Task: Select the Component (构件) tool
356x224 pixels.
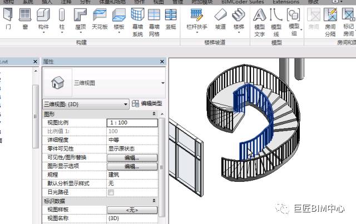Action: point(43,19)
